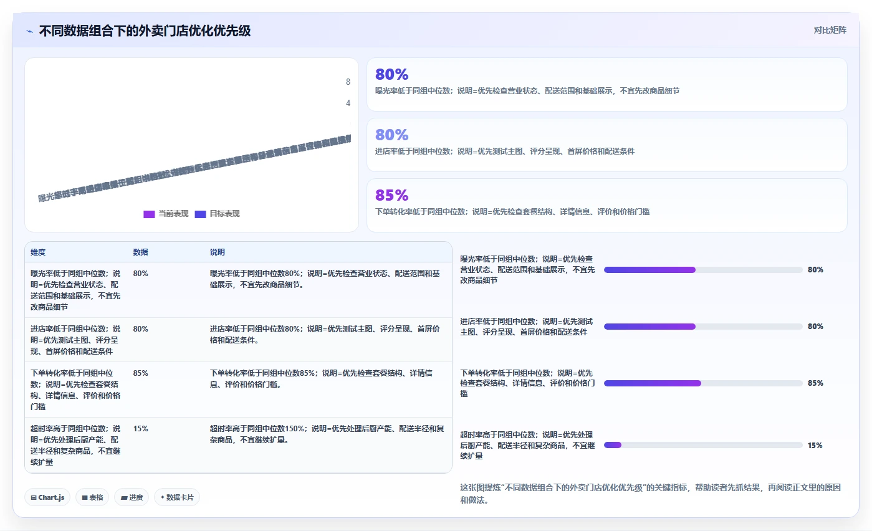Click the 80% data cell in 进店率 table row

(x=140, y=329)
